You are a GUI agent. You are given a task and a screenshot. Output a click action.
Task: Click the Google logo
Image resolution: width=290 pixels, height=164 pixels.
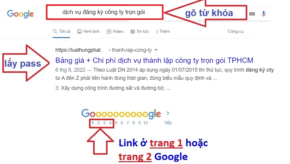20,14
